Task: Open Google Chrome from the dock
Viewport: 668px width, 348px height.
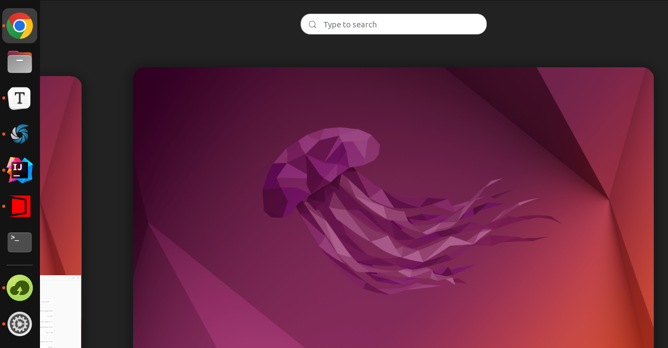Action: click(20, 26)
